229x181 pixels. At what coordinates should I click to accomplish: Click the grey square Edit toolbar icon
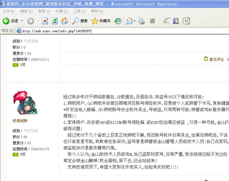point(152,21)
